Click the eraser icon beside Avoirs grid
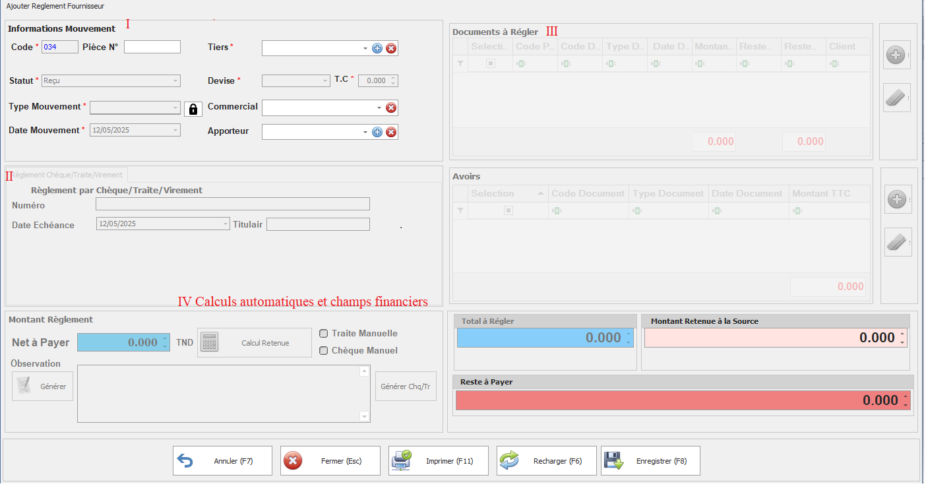The image size is (926, 492). coord(897,242)
